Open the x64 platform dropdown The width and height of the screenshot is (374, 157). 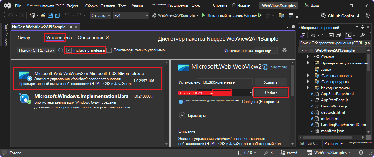coord(131,15)
